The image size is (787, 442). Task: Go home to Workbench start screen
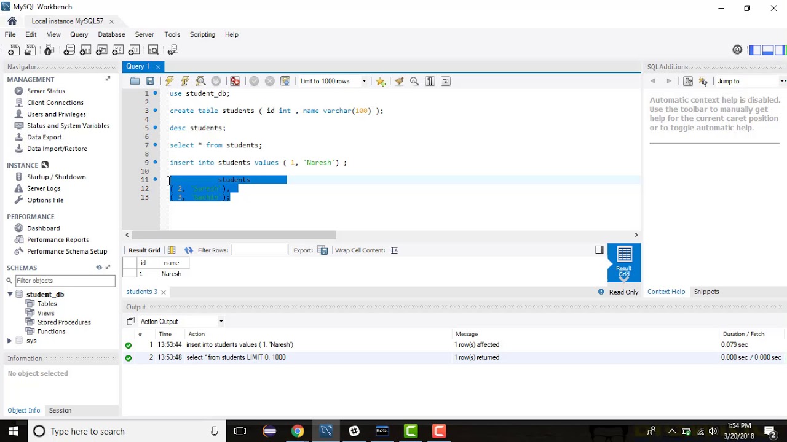[x=12, y=21]
